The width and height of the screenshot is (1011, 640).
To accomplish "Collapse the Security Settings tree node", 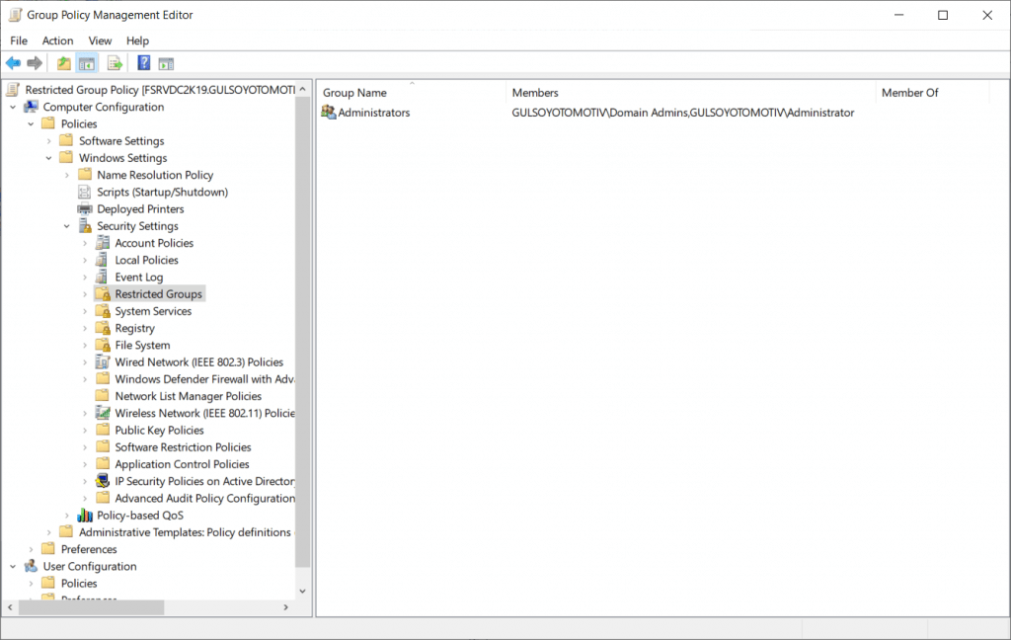I will click(67, 226).
